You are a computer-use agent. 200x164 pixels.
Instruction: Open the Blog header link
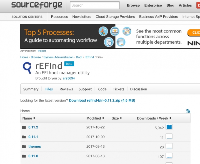pos(170,5)
